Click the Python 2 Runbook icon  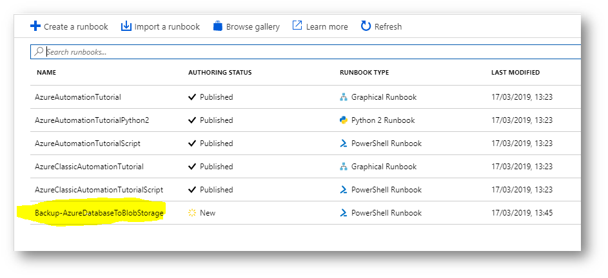click(343, 120)
